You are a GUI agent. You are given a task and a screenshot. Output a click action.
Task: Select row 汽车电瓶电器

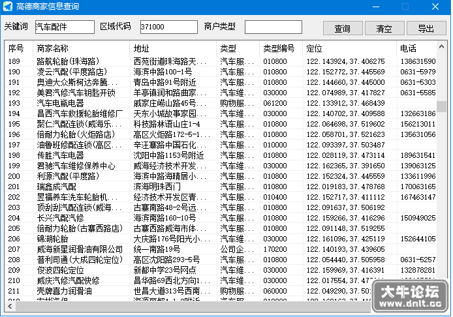(221, 103)
